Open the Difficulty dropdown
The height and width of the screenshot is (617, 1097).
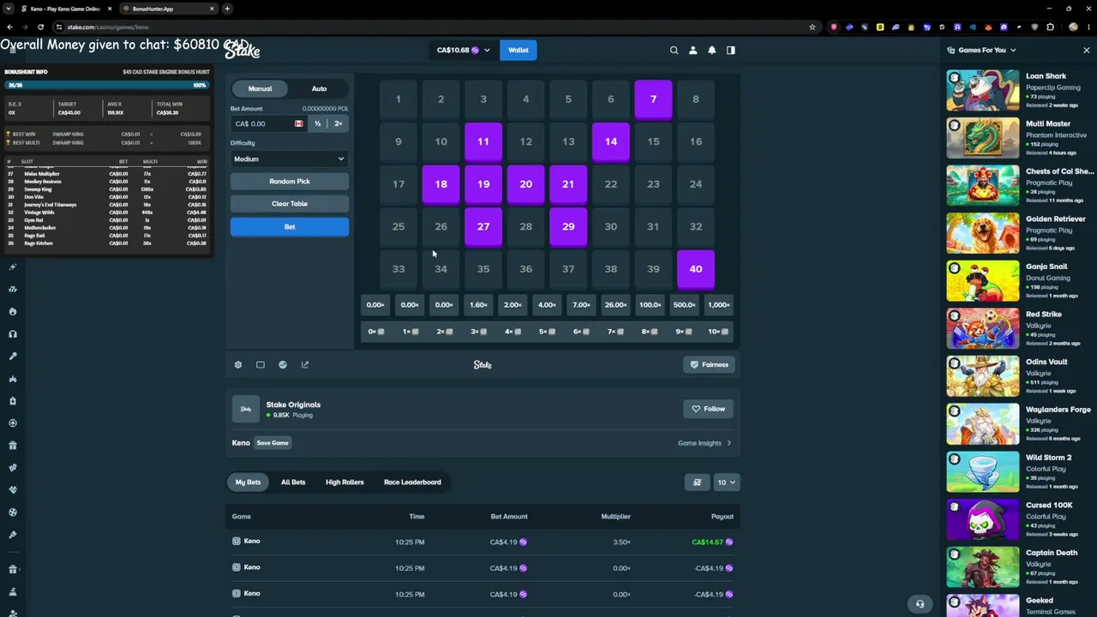pyautogui.click(x=290, y=159)
